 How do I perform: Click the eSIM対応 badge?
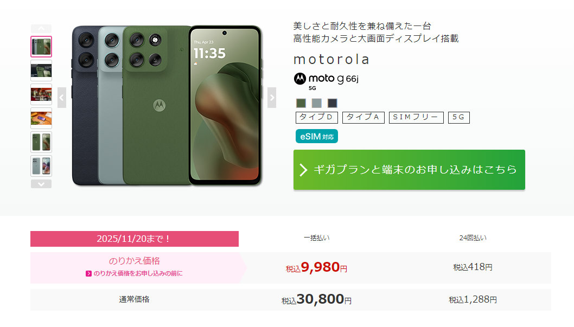(317, 137)
